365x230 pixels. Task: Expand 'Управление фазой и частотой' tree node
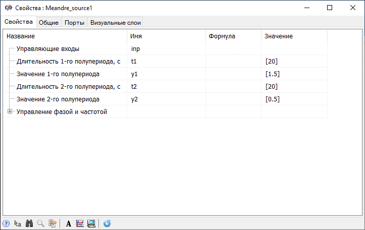coord(10,112)
